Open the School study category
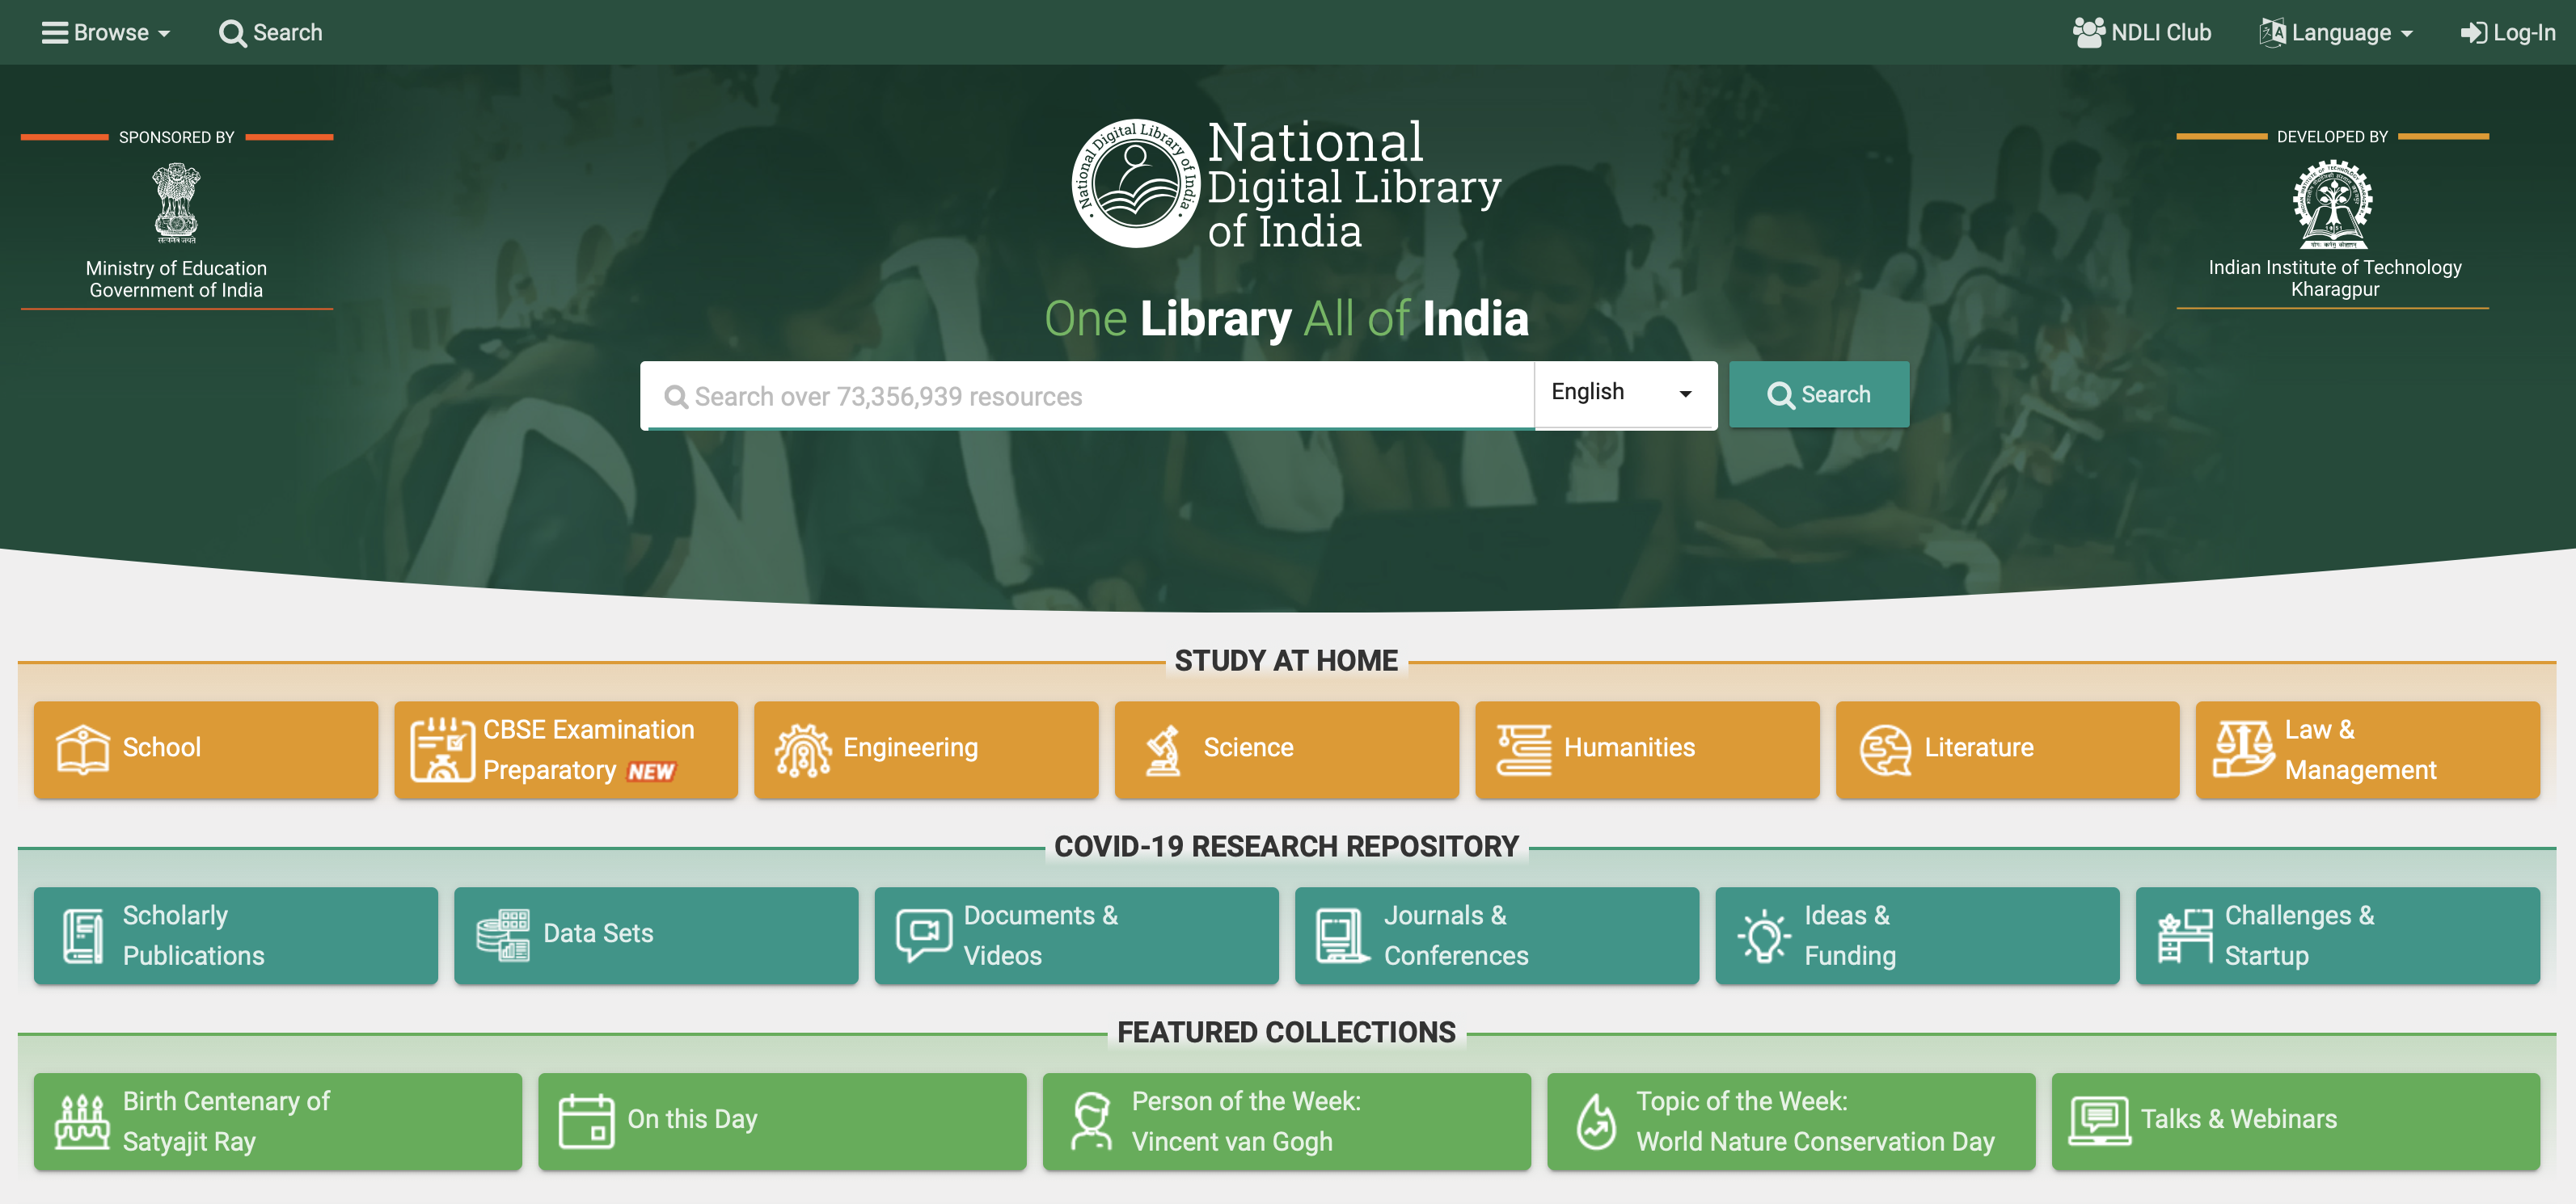The image size is (2576, 1204). [206, 749]
